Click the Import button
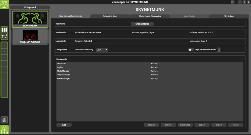Viewport: 251px width, 135px height. click(x=219, y=125)
